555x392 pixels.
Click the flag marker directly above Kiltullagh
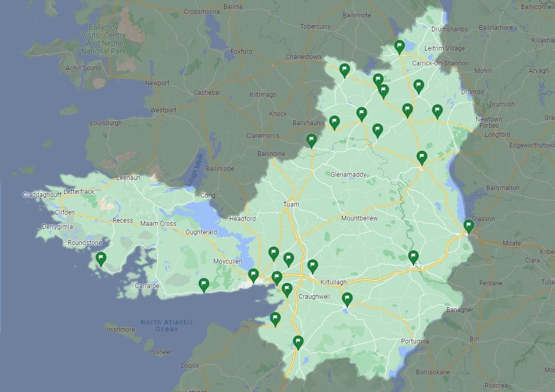tap(313, 266)
